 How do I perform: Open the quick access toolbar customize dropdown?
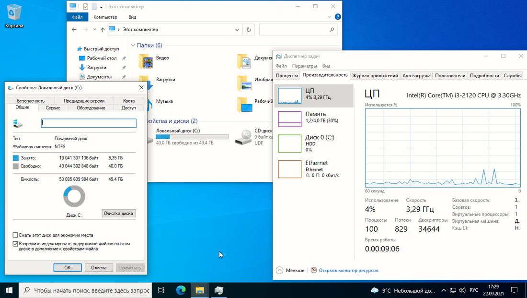click(101, 7)
